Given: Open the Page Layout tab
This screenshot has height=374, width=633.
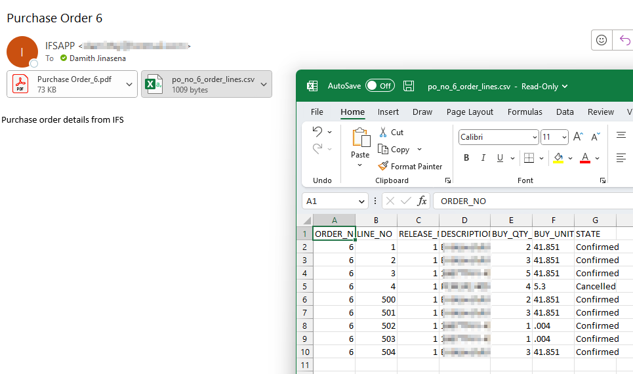Looking at the screenshot, I should tap(470, 112).
